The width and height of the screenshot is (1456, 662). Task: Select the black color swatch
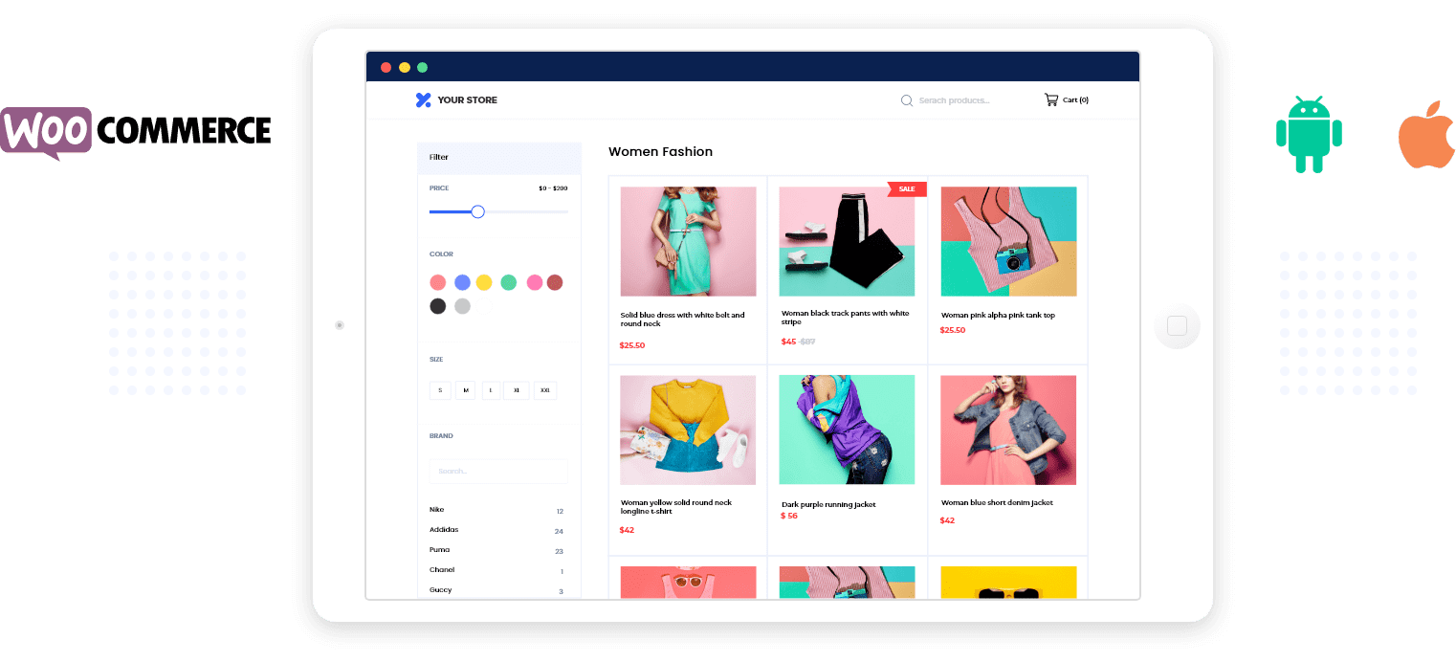pos(438,306)
